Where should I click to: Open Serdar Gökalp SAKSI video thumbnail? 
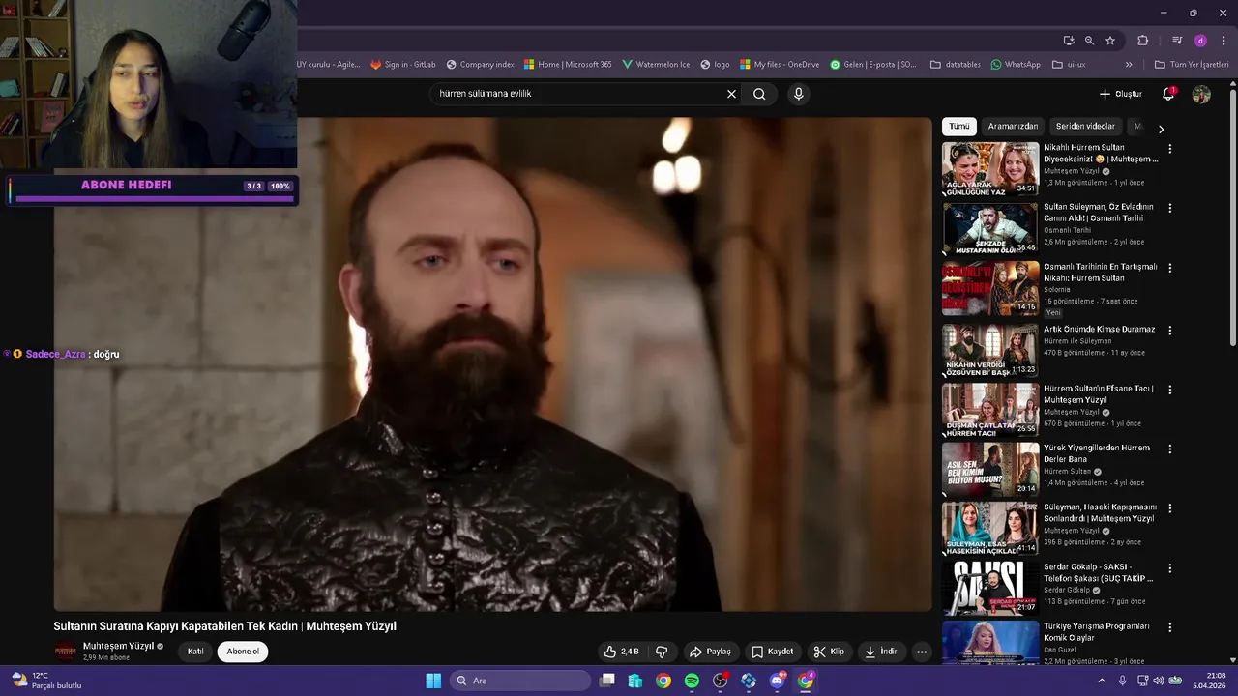point(990,588)
